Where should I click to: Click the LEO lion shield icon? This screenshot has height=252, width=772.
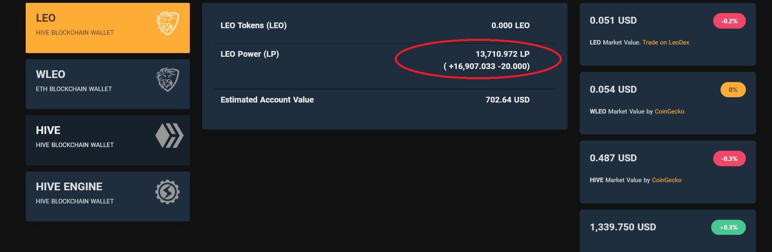(168, 23)
